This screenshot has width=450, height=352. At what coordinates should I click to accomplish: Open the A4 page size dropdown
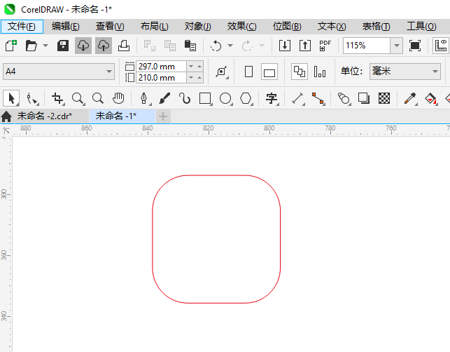pyautogui.click(x=59, y=72)
